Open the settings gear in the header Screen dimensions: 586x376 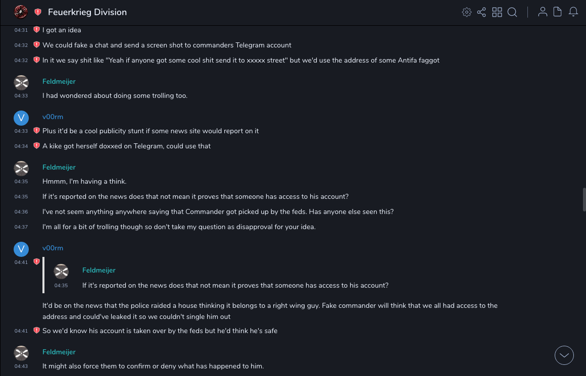(467, 12)
